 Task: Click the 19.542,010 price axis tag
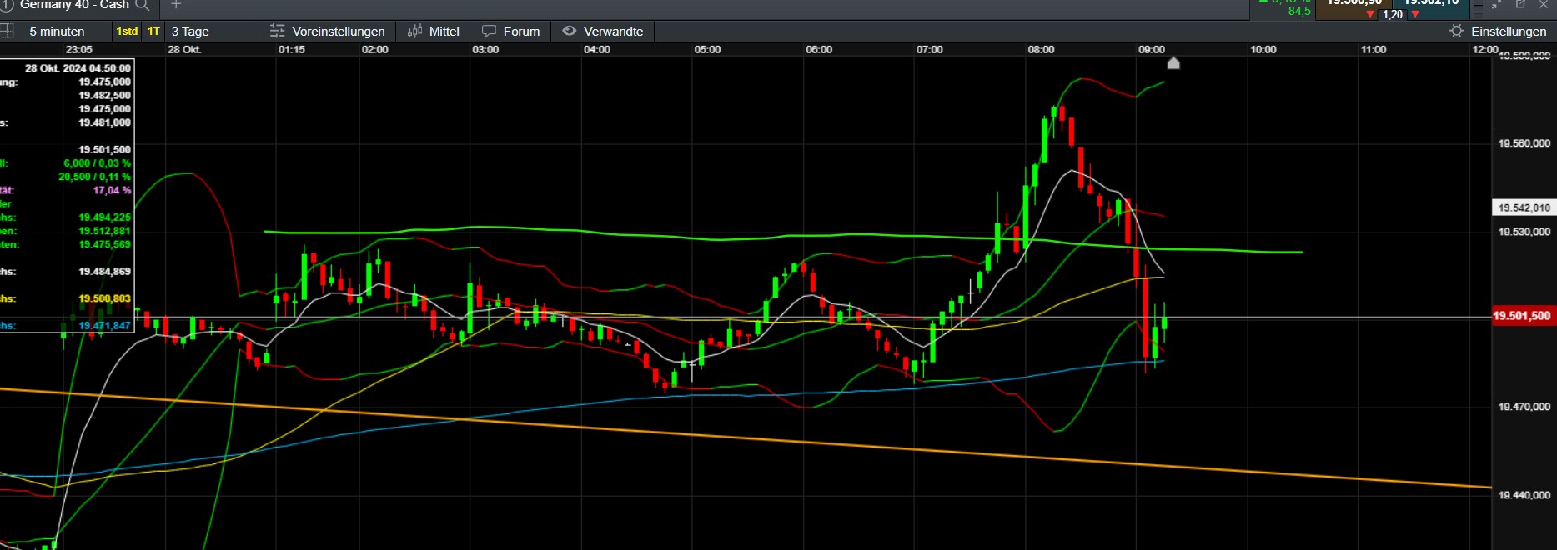(x=1524, y=207)
